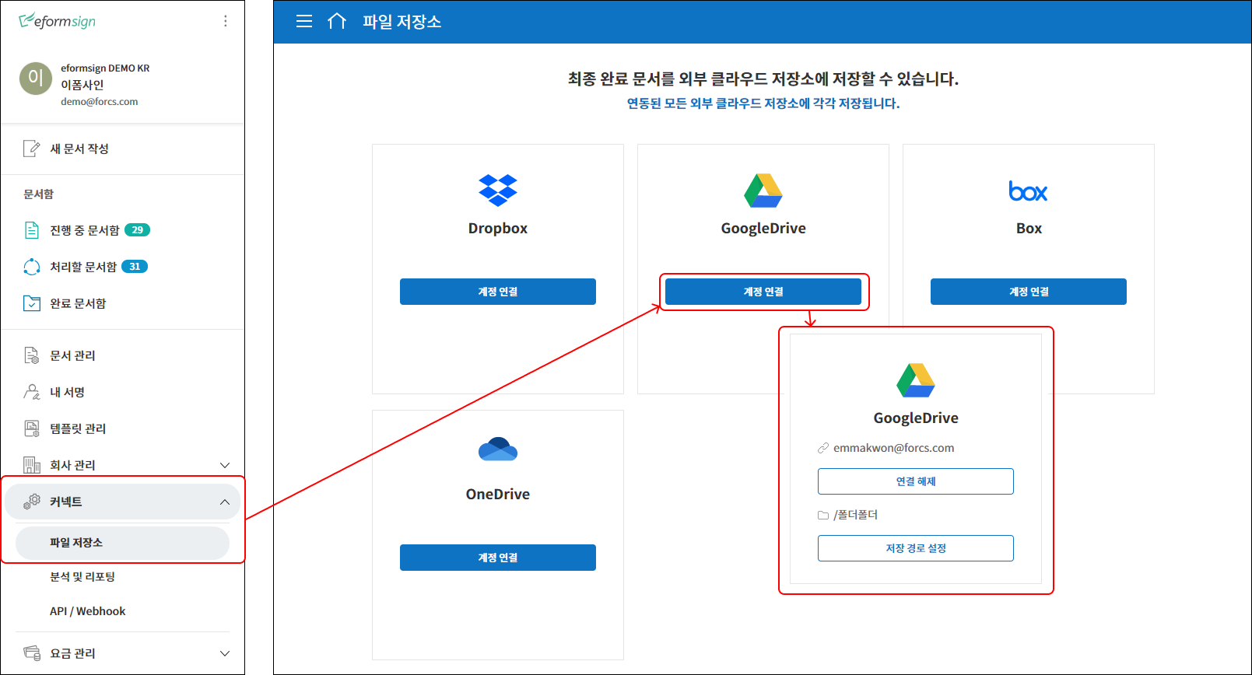Click the emmakwon@forcs.com account text
Image resolution: width=1252 pixels, height=675 pixels.
pos(893,448)
